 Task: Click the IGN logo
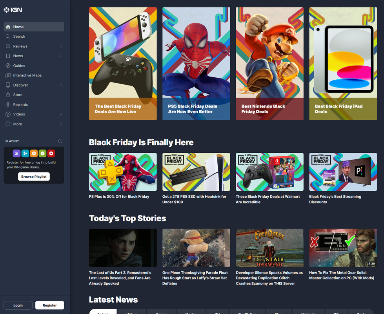pyautogui.click(x=13, y=10)
